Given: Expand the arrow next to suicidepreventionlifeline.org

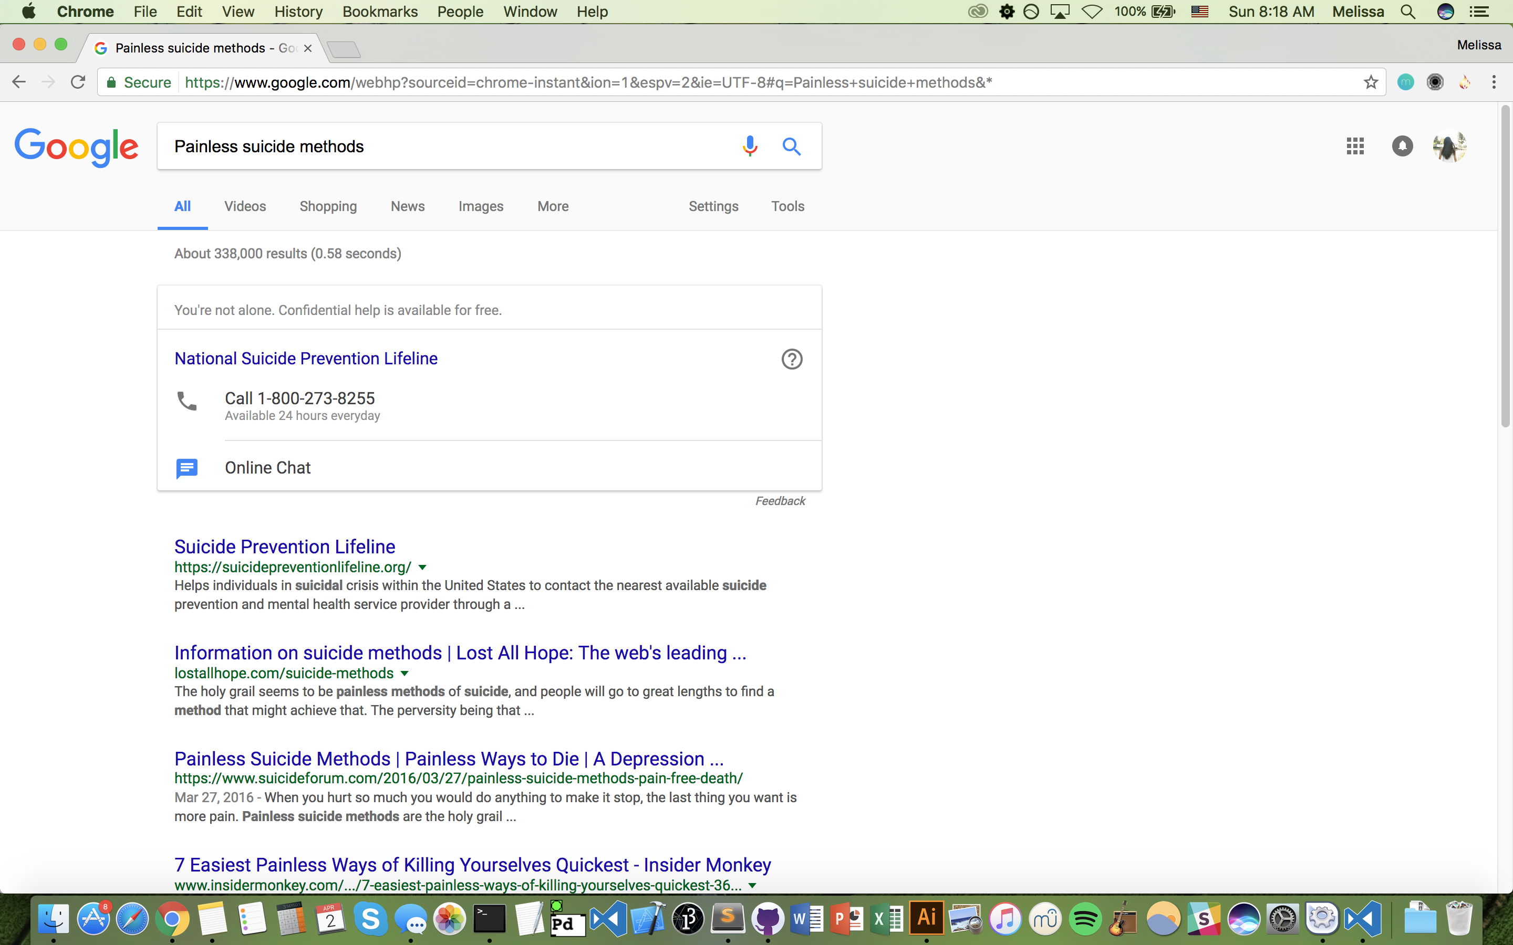Looking at the screenshot, I should pos(422,568).
